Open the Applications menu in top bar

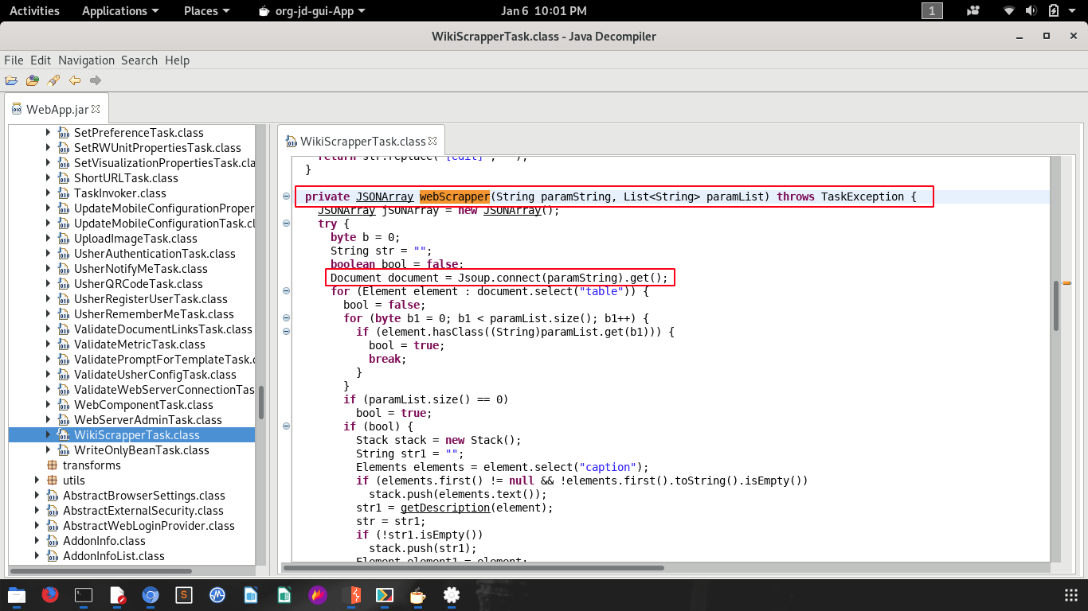[120, 11]
